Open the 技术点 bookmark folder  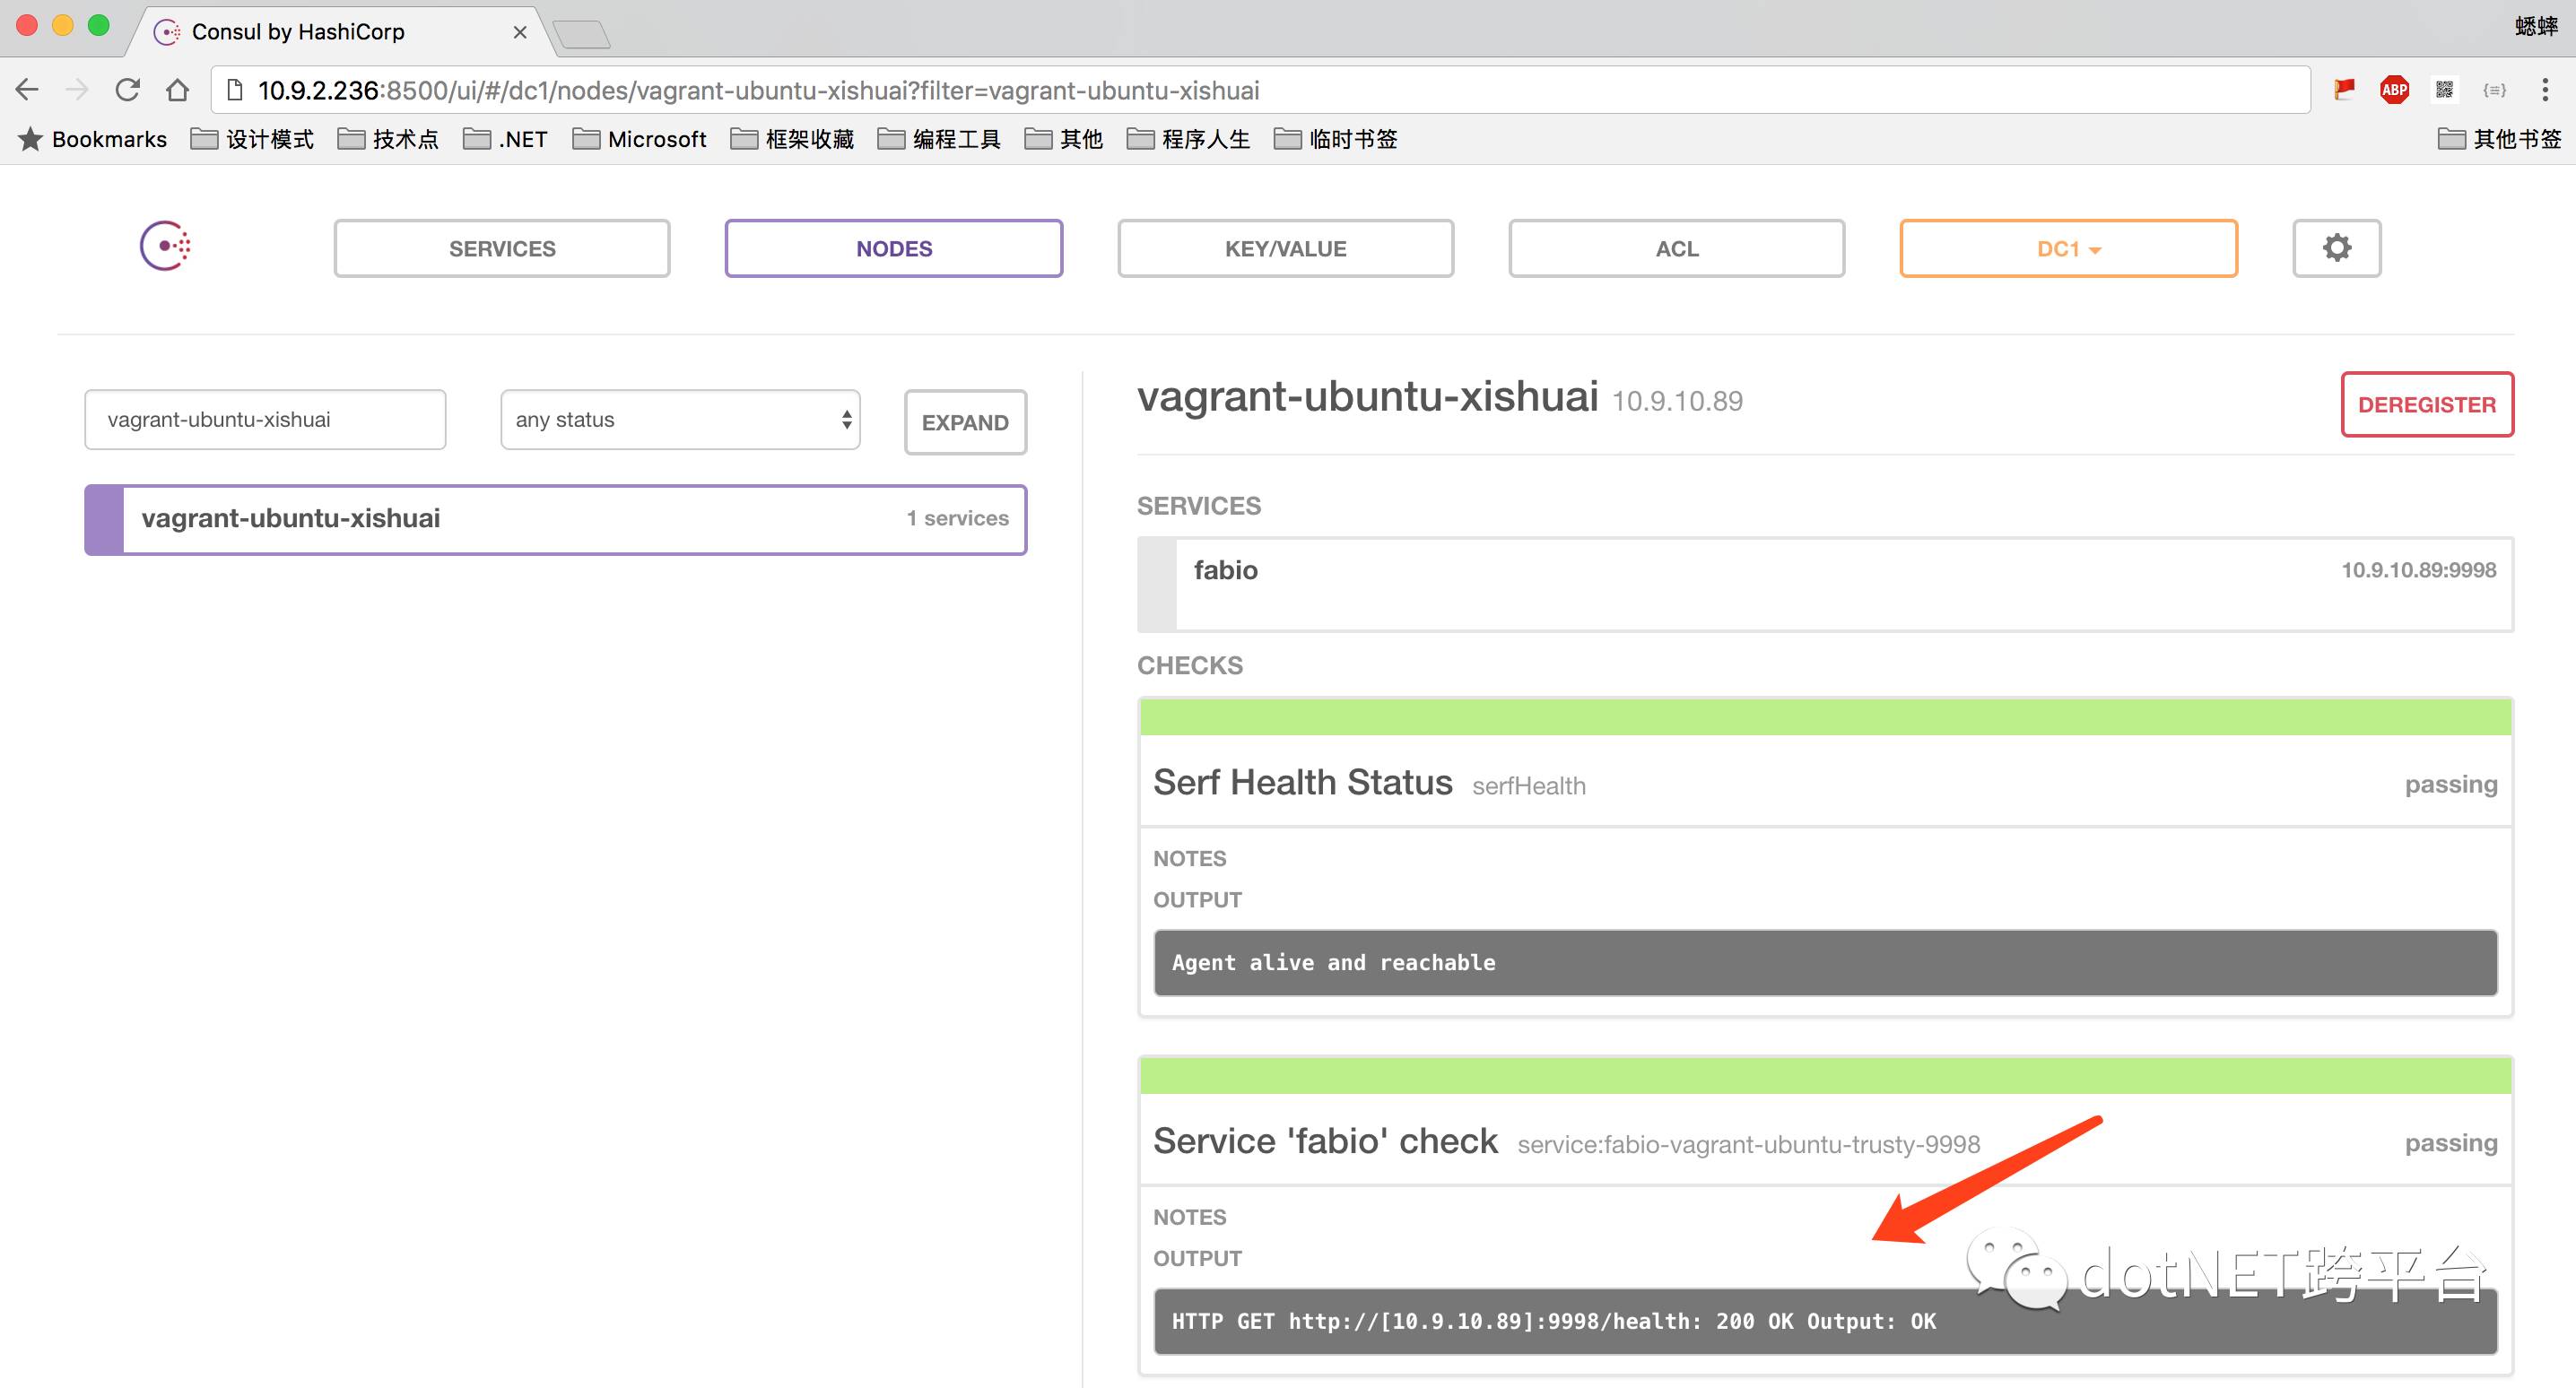pyautogui.click(x=388, y=139)
